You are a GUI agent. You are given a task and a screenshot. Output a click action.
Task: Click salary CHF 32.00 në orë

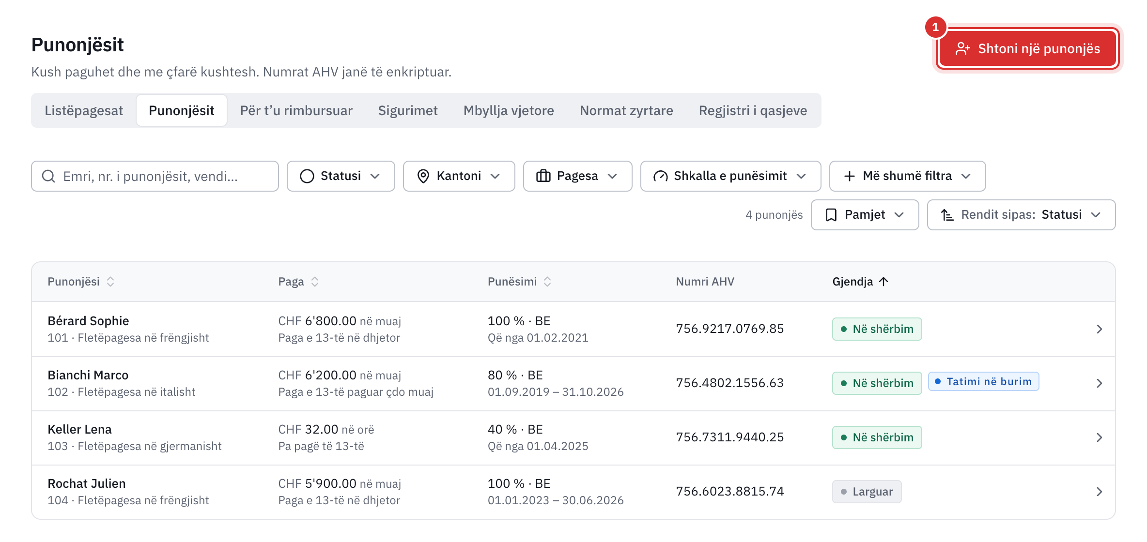[x=326, y=429]
